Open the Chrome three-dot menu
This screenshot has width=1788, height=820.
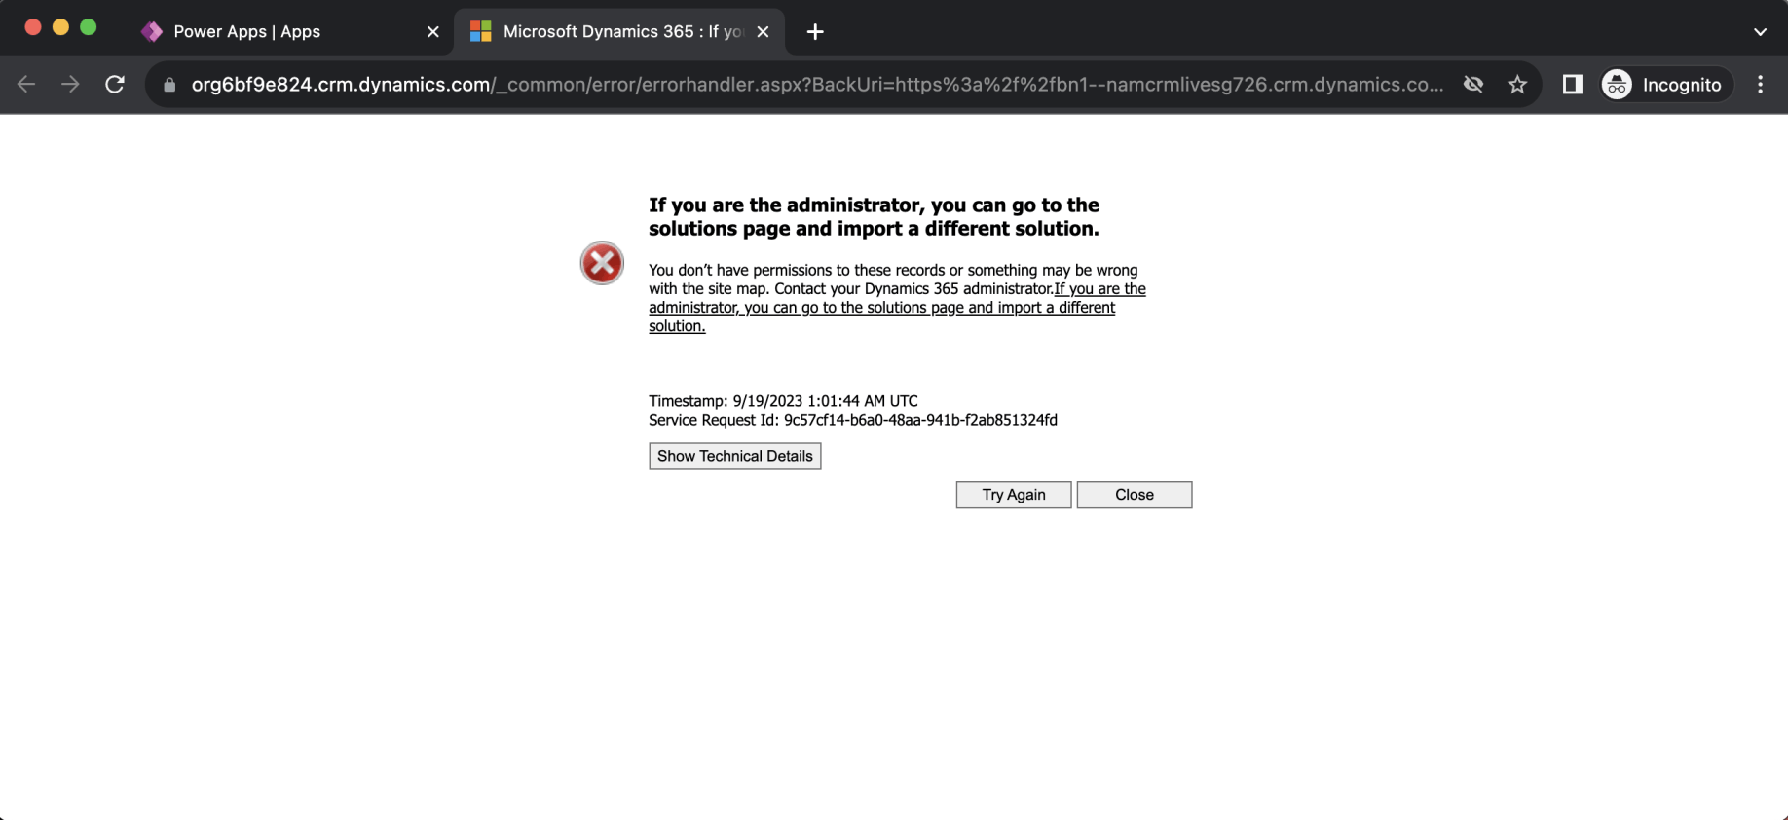pos(1760,85)
